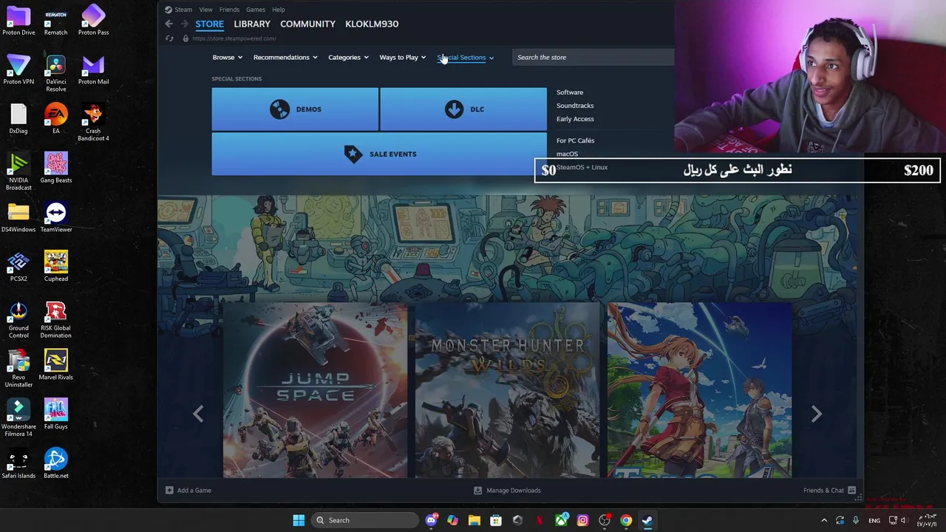The image size is (946, 532).
Task: Launch Fall Guys desktop icon
Action: click(56, 414)
